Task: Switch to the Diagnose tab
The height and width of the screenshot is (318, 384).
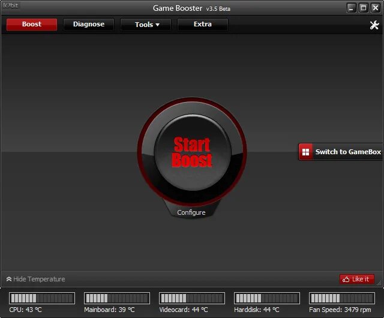Action: tap(89, 24)
